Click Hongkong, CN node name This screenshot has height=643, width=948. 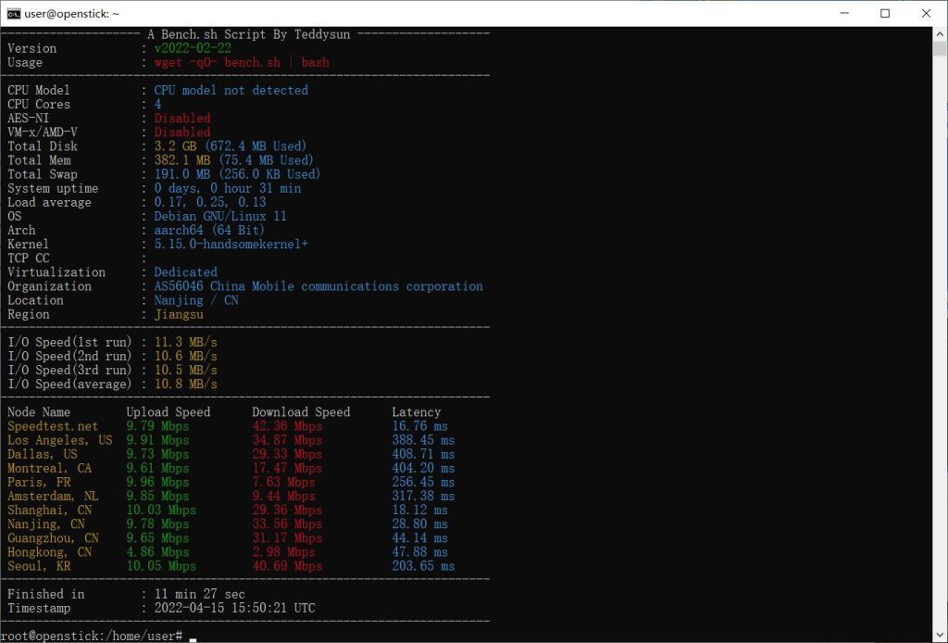click(49, 551)
